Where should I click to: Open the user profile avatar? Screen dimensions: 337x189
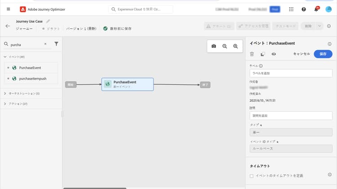[328, 9]
